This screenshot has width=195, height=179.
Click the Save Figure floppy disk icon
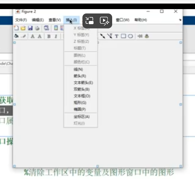30,28
